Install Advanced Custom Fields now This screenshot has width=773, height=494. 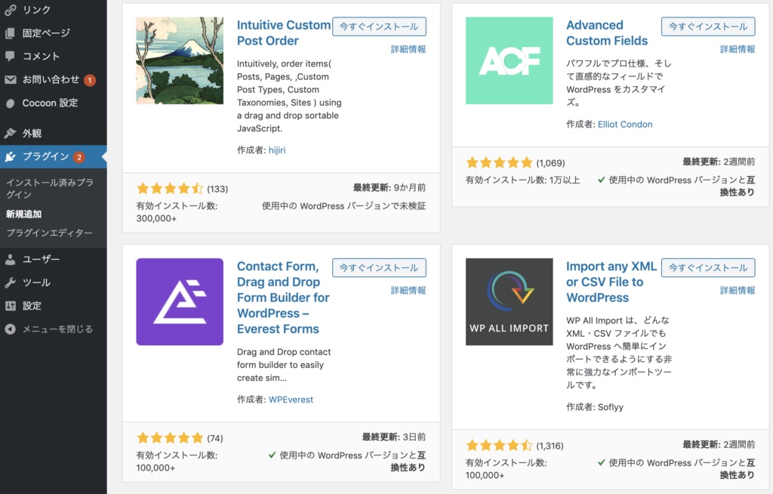click(x=708, y=26)
